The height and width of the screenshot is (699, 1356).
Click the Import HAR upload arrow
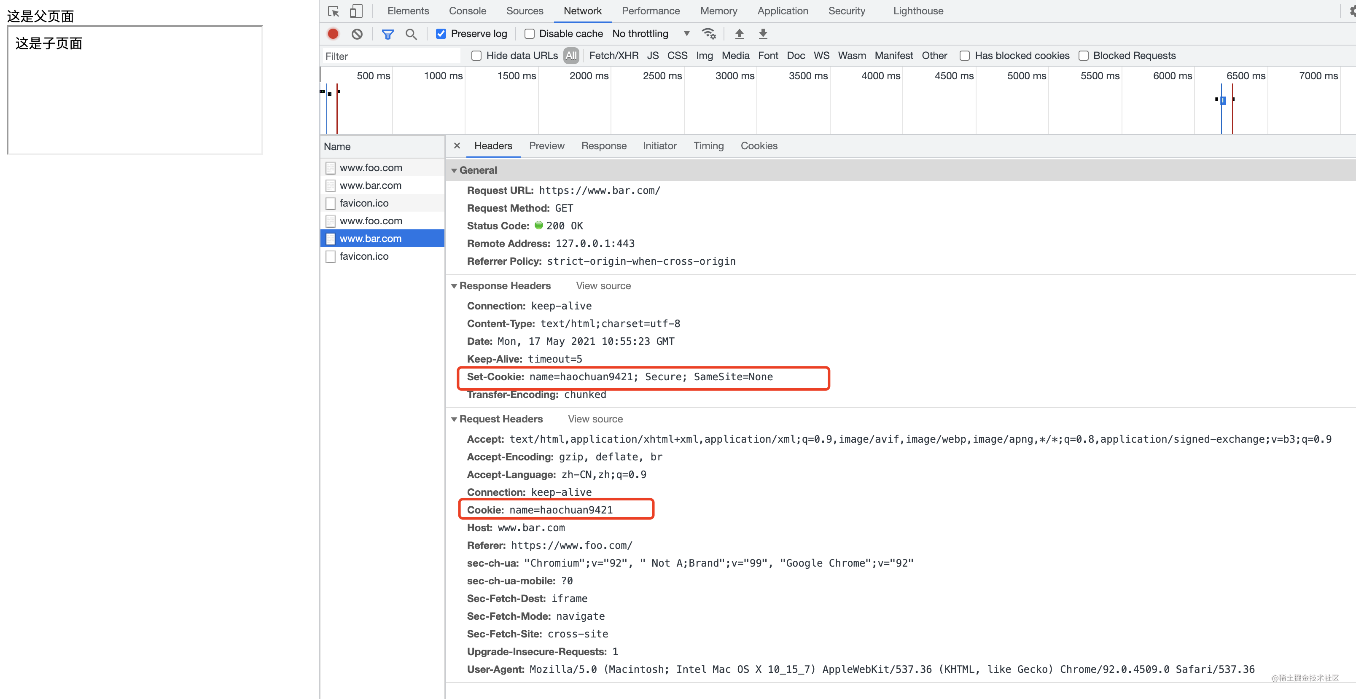click(x=739, y=34)
